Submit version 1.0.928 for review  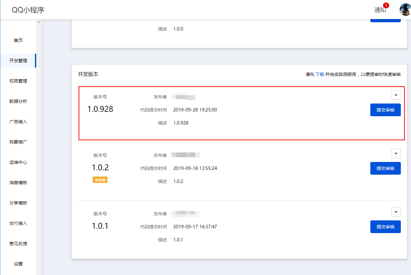(385, 110)
